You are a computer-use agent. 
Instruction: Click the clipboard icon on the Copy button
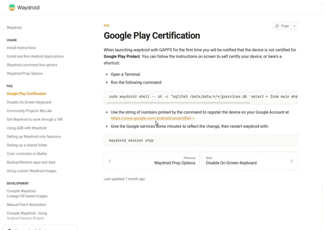click(278, 25)
